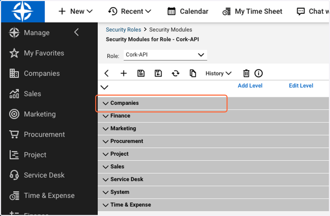This screenshot has height=216, width=330.
Task: Click the Marketing target icon
Action: click(x=14, y=114)
